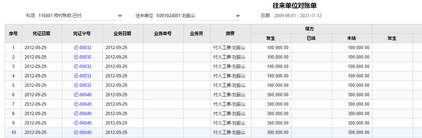This screenshot has width=422, height=138.
Task: Open the 科目 combo box 115001 预付账款-已付
Action: pyautogui.click(x=80, y=16)
